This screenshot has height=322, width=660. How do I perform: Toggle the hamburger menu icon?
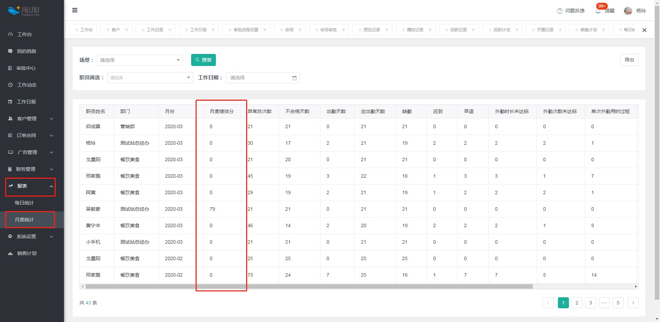(x=75, y=10)
